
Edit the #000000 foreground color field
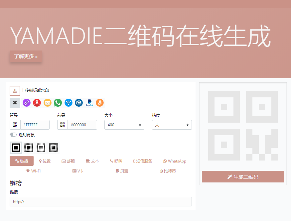pyautogui.click(x=82, y=125)
